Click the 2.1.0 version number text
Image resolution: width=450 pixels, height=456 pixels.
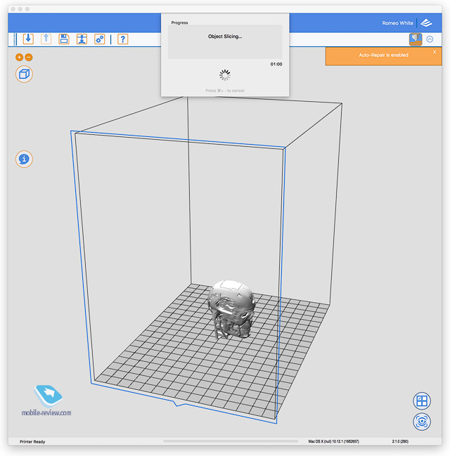click(x=400, y=441)
